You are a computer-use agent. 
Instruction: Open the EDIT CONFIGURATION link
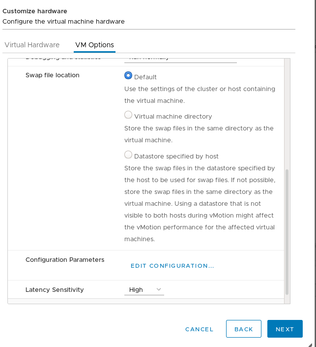pos(172,266)
